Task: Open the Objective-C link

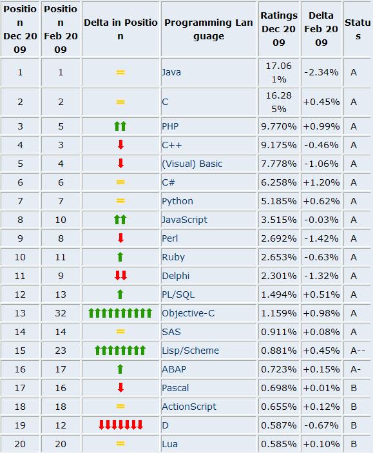Action: pos(188,313)
